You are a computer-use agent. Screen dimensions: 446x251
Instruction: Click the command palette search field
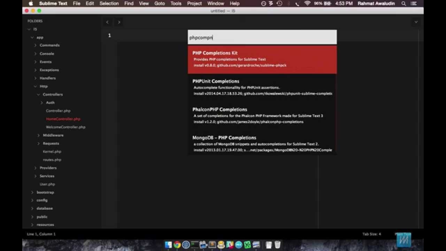[262, 37]
